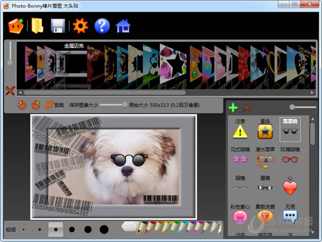This screenshot has height=242, width=322.
Task: Click the frame strip horizontal scrollbar thumb
Action: (x=105, y=93)
